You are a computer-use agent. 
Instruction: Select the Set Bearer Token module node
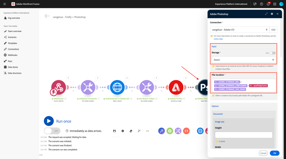coord(147,88)
